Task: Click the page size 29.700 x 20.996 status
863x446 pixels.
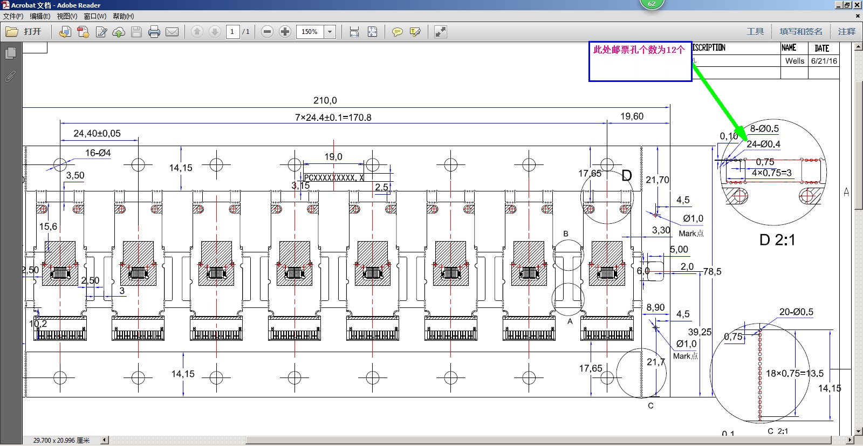Action: 61,441
